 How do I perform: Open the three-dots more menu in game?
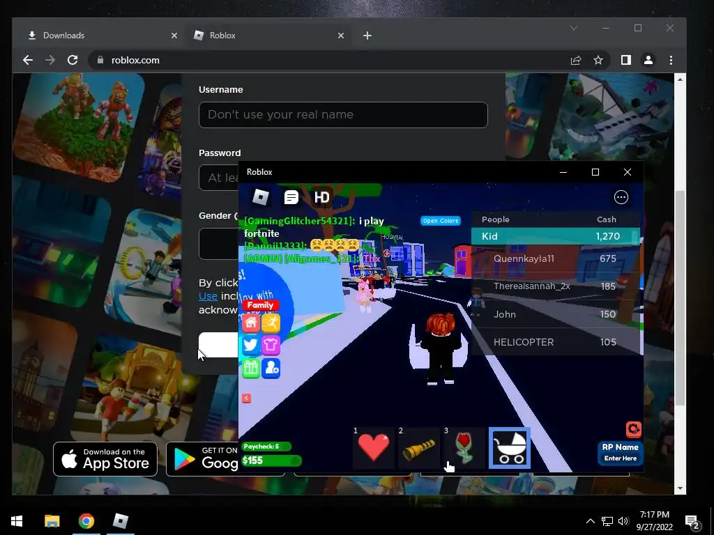(x=621, y=197)
